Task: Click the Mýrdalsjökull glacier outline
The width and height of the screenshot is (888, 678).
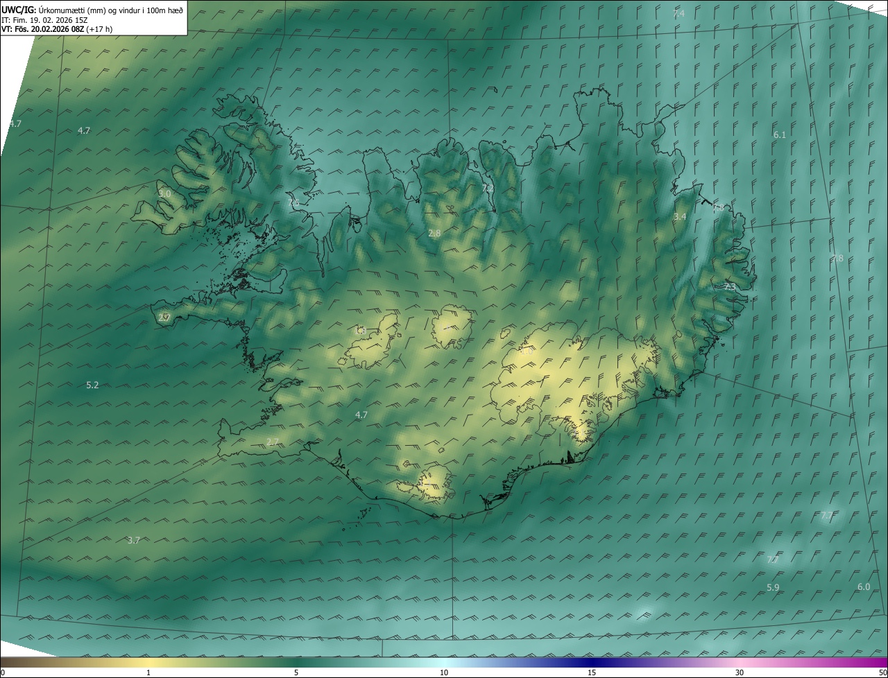Action: (435, 481)
